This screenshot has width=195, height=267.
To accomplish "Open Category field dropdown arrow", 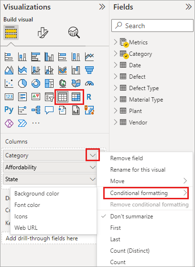I will click(93, 155).
